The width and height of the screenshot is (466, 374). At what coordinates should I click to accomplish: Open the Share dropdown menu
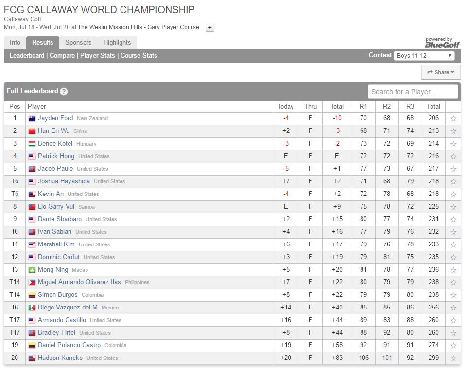441,72
